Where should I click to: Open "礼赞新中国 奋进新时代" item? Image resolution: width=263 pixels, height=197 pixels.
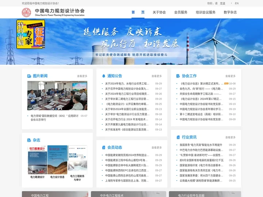point(201,155)
